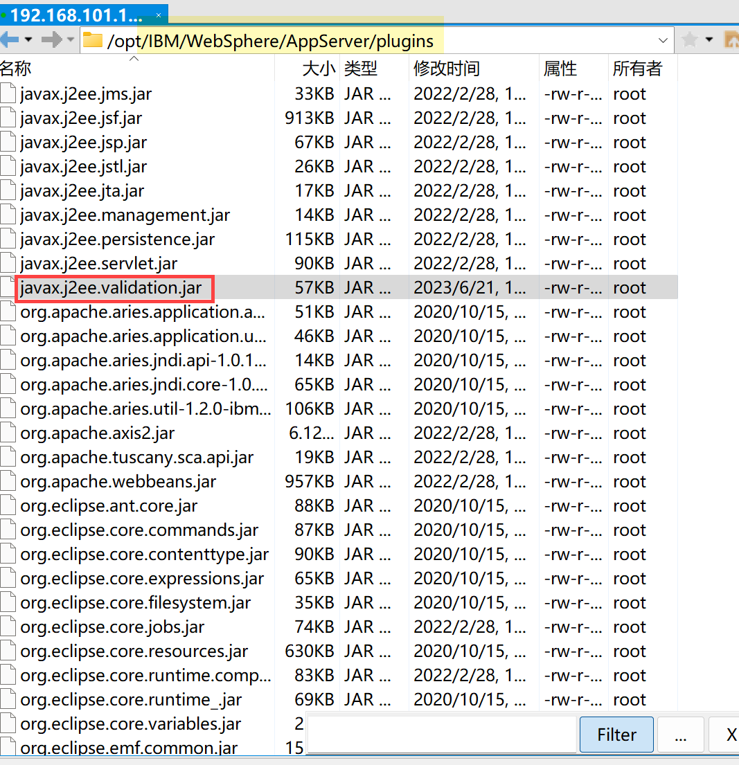739x765 pixels.
Task: Click the Filter button
Action: [x=616, y=735]
